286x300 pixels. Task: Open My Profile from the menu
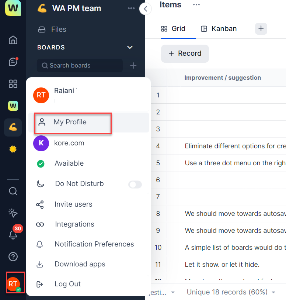point(70,122)
